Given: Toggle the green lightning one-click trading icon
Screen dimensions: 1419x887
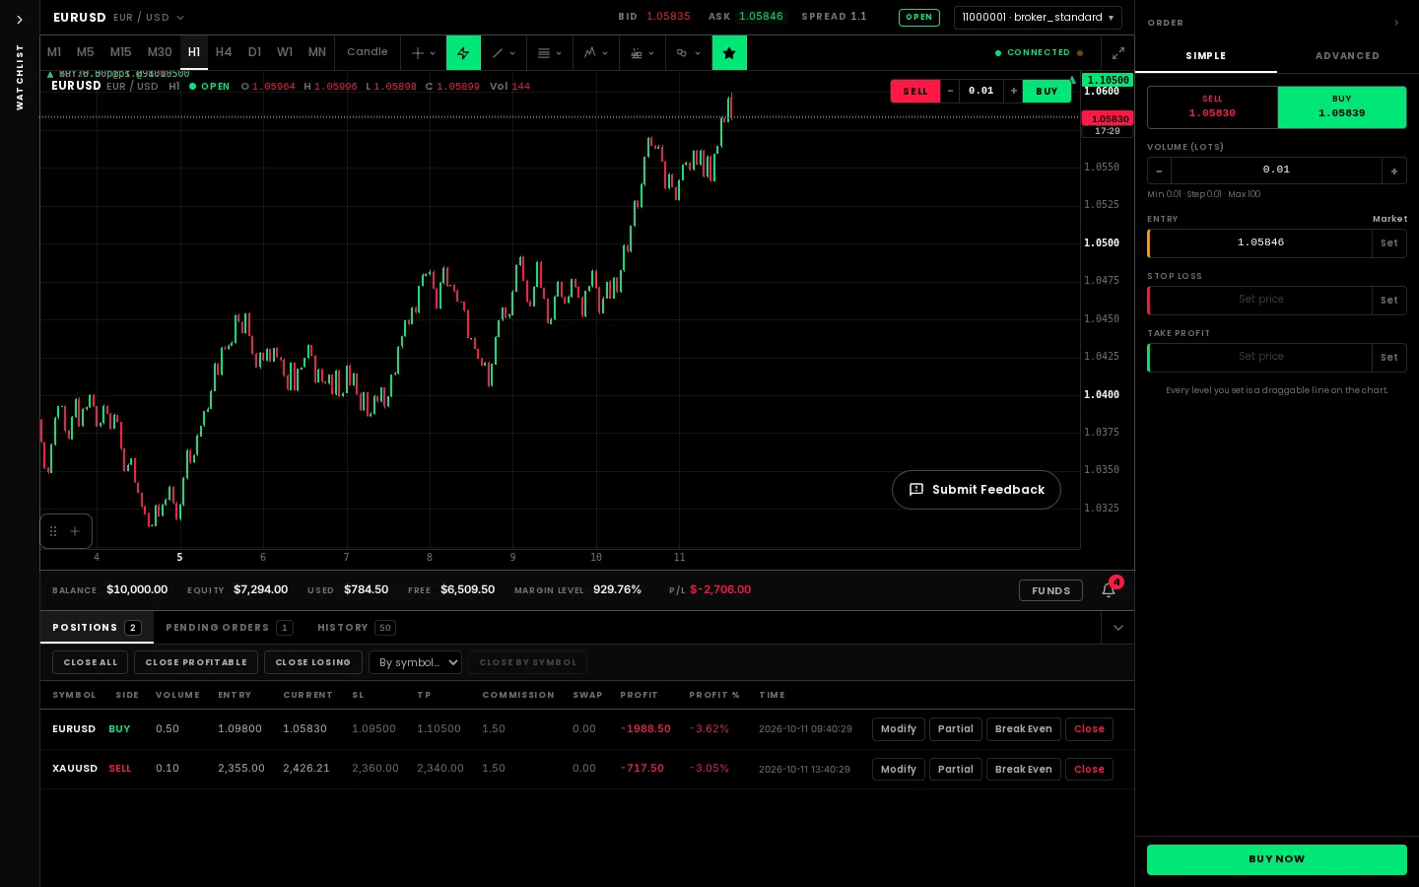Looking at the screenshot, I should coord(463,53).
